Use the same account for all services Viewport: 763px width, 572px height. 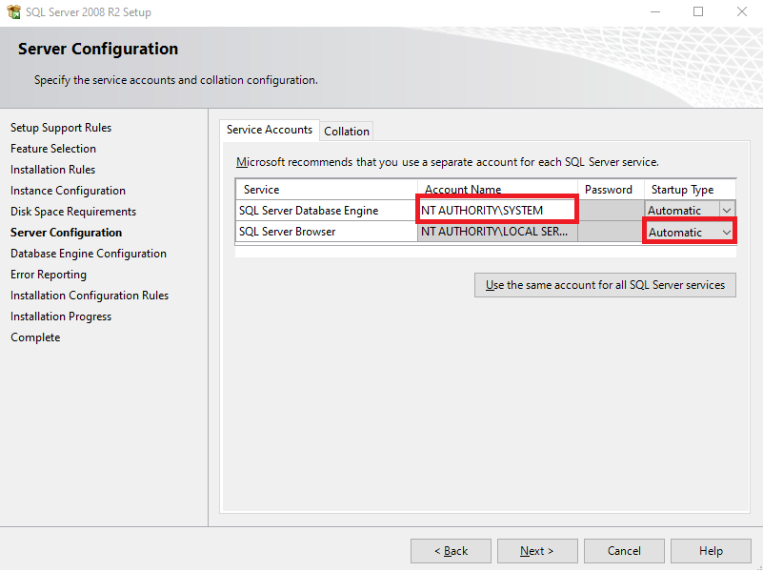coord(605,285)
